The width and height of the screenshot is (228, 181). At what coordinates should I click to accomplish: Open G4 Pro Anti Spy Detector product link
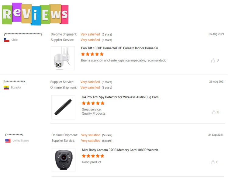(x=121, y=97)
